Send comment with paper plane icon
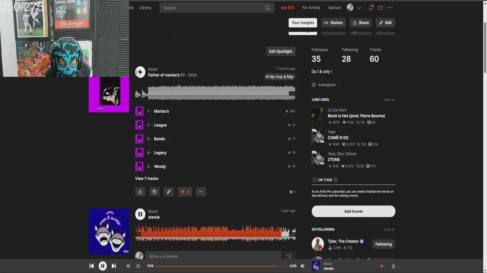Viewport: 487px width, 273px height. (x=289, y=257)
